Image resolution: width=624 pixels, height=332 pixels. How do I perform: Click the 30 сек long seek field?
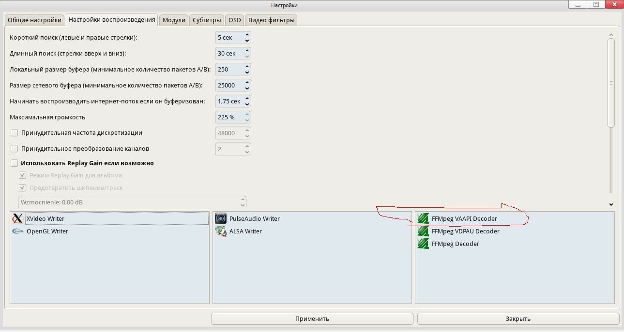[233, 53]
